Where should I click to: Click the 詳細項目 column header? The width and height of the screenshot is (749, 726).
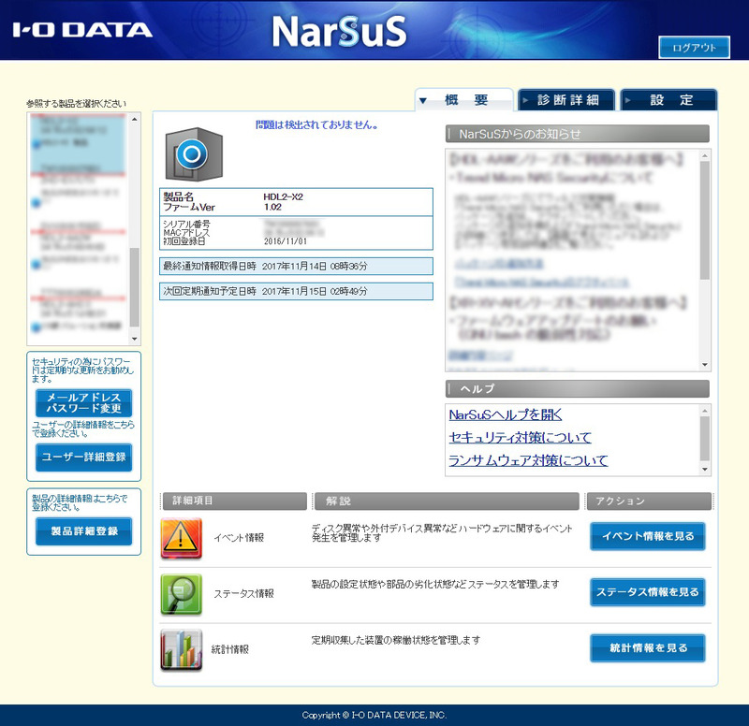234,501
